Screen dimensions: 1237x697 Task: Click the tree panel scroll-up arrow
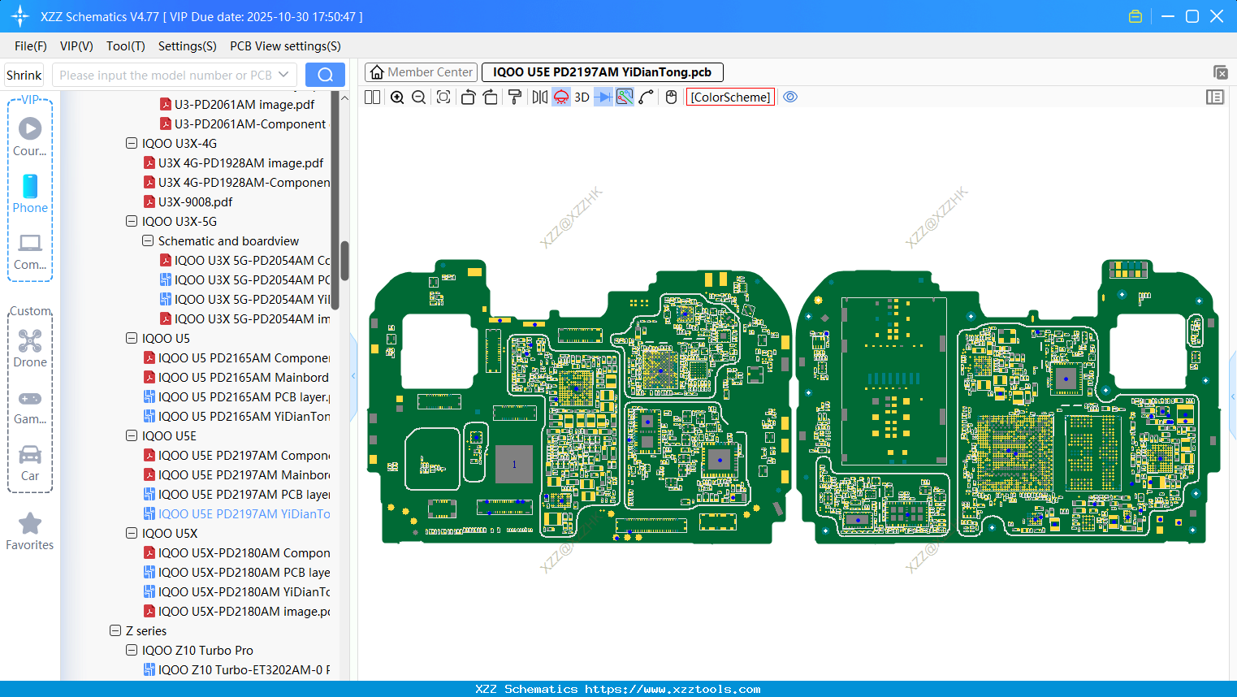[344, 97]
